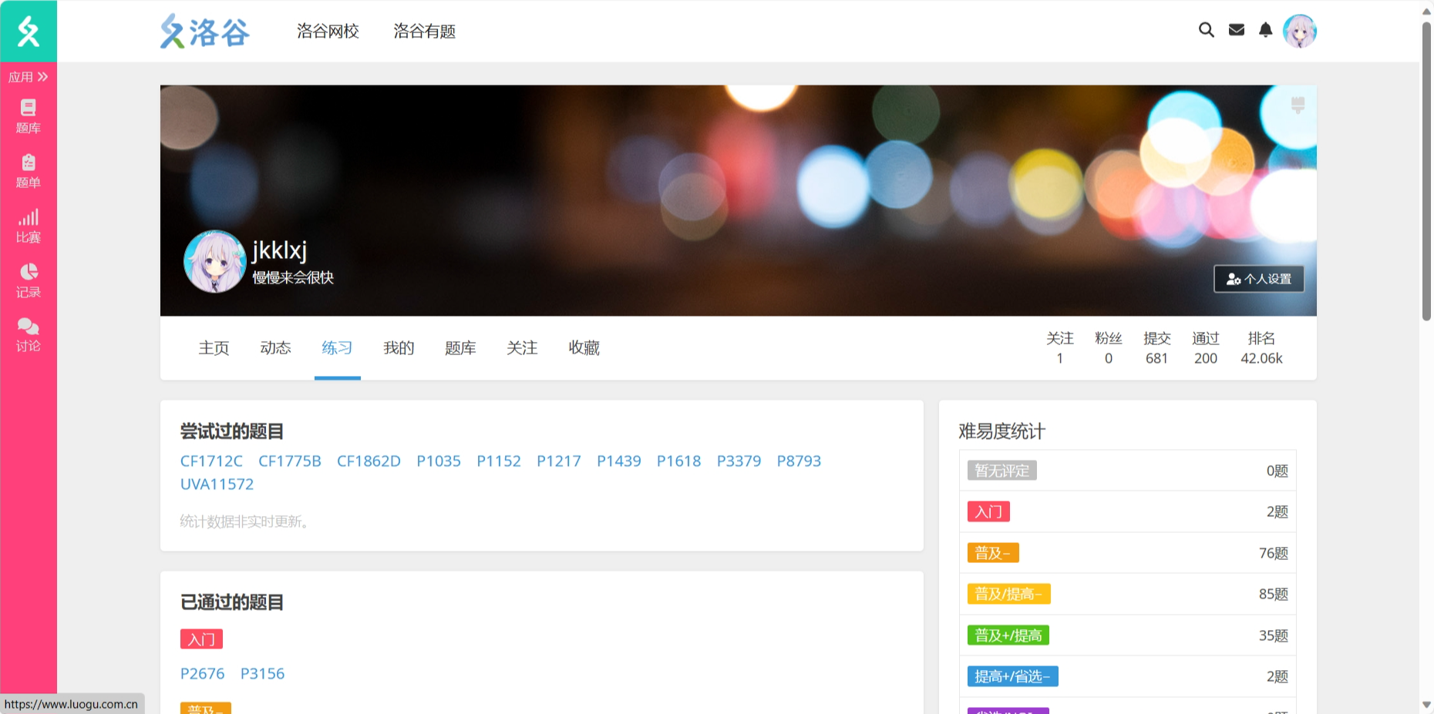Image resolution: width=1434 pixels, height=714 pixels.
Task: Click jkklxj's profile avatar on banner
Action: point(214,262)
